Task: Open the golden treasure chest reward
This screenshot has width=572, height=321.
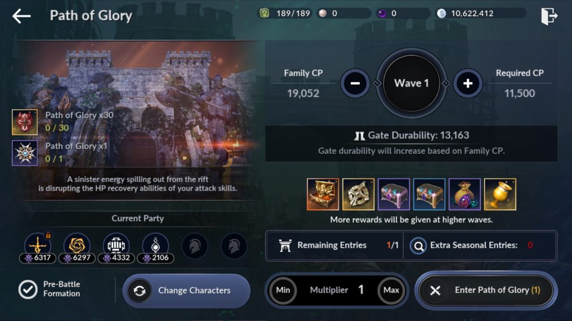Action: [323, 194]
